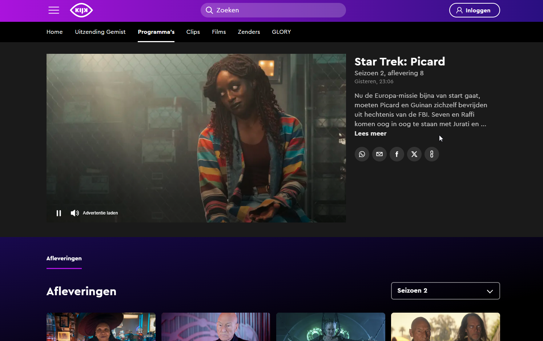Open the Uitzending Gemist menu item
The height and width of the screenshot is (341, 543).
[100, 32]
